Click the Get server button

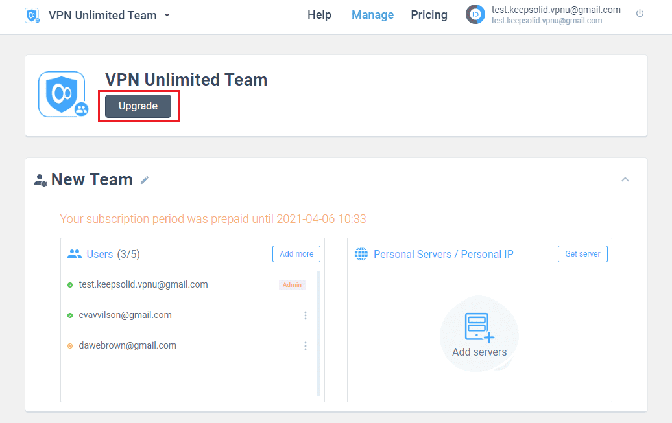582,254
